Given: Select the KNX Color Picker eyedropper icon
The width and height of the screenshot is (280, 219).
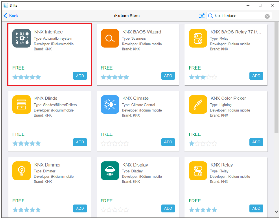Looking at the screenshot, I should pos(198,105).
